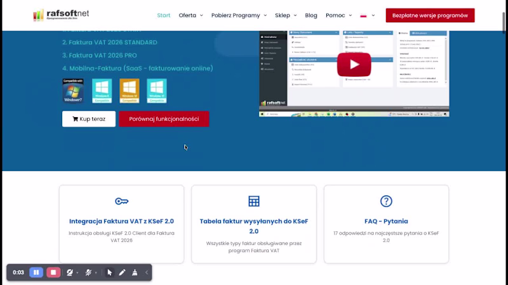Click the key icon above Integracja Faktura VAT
The image size is (508, 285).
coord(121,201)
